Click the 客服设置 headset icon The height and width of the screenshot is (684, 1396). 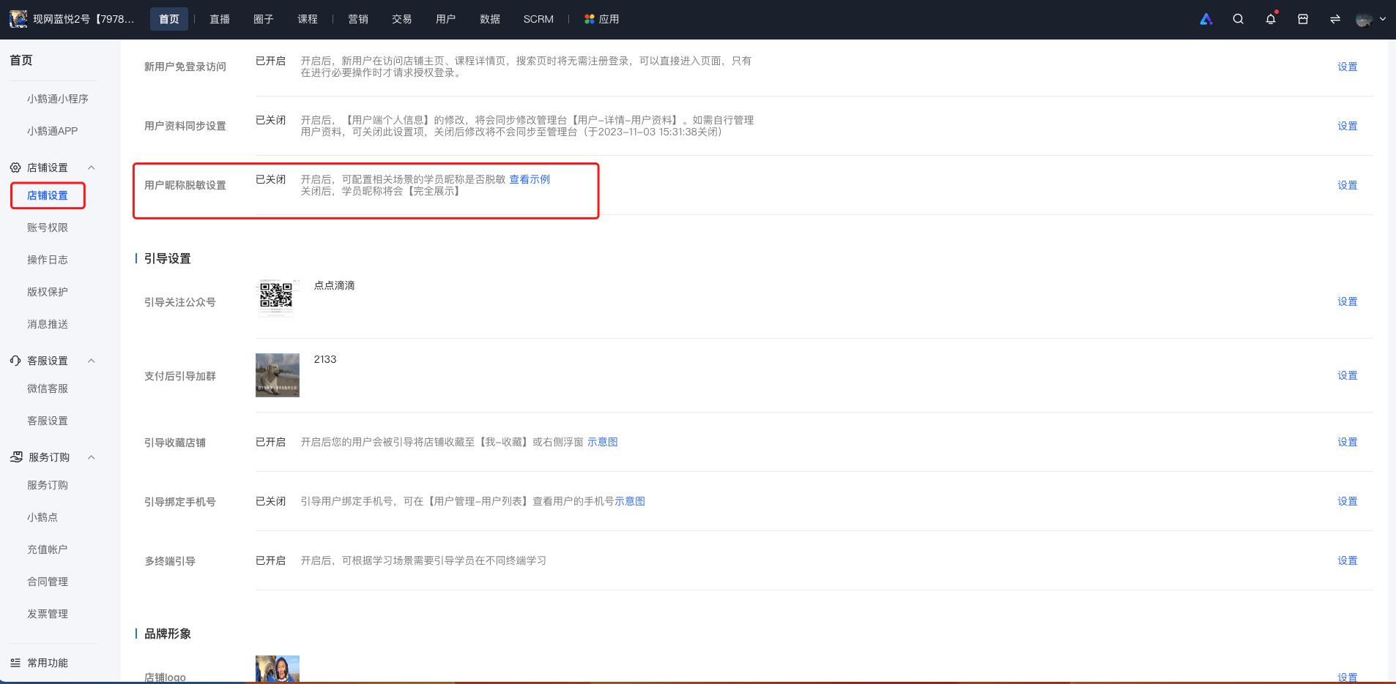15,361
